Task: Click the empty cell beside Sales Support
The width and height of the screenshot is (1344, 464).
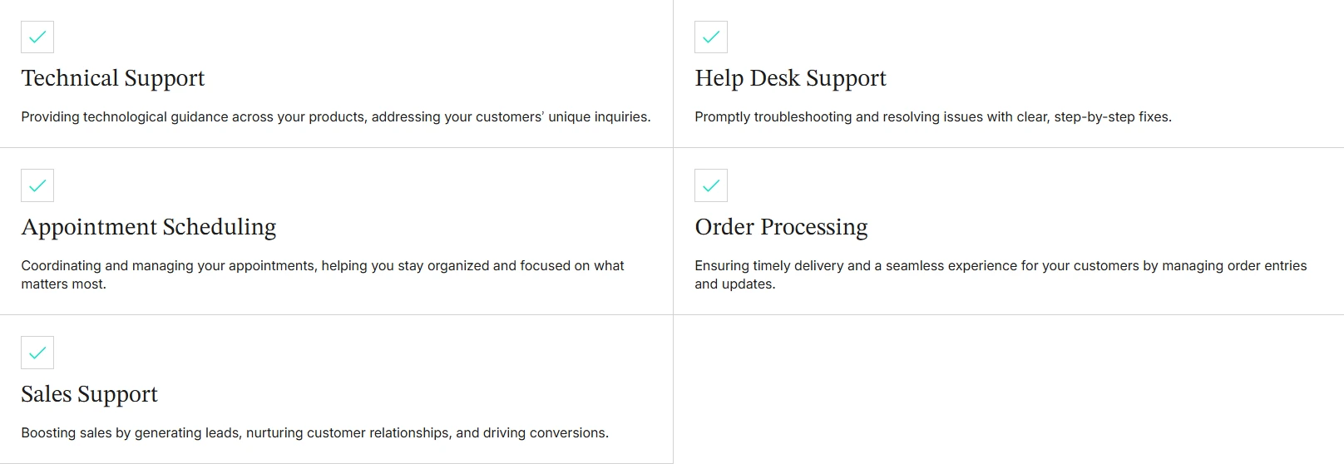Action: (x=1008, y=389)
